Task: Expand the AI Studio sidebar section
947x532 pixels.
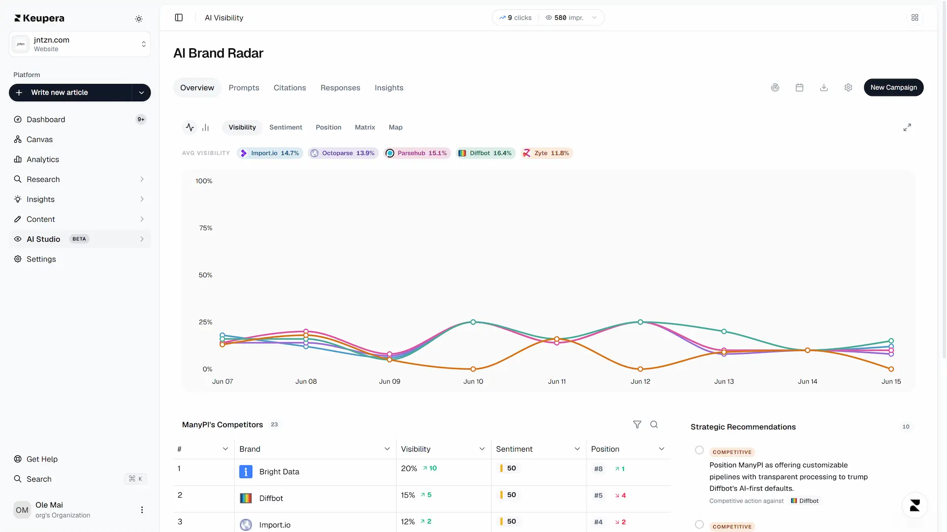Action: [x=142, y=239]
